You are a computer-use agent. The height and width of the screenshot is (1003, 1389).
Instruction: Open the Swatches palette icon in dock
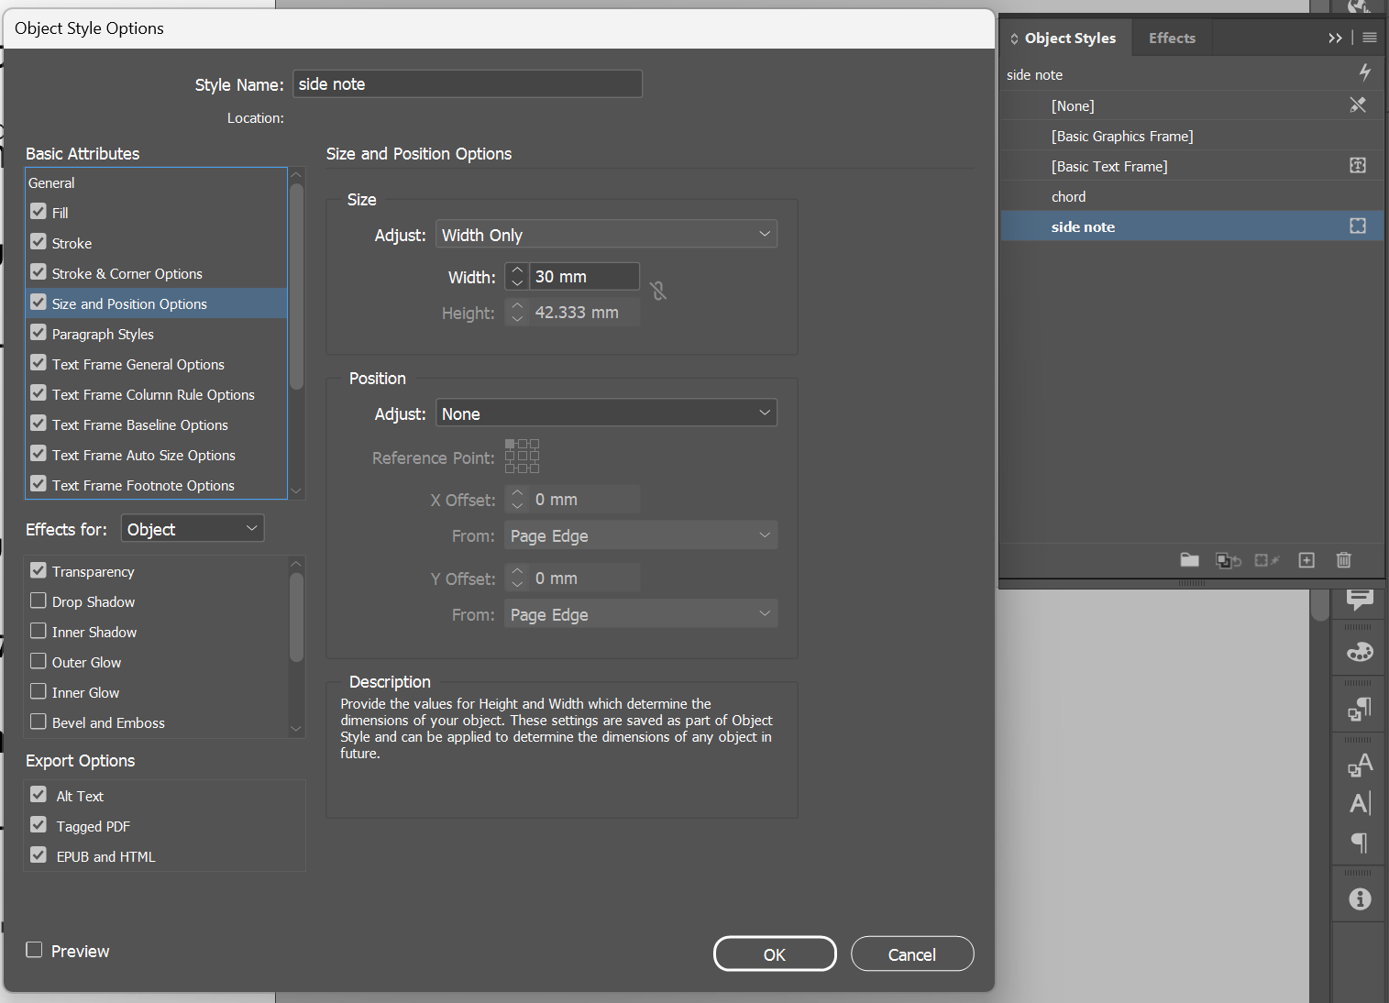[1360, 652]
